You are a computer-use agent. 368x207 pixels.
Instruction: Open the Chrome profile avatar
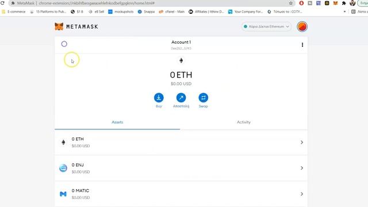click(x=352, y=3)
